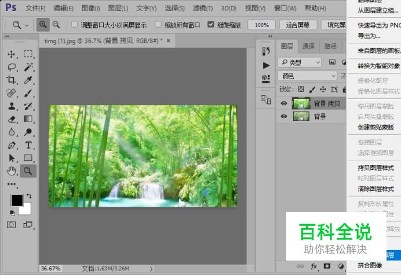Select the Dodge tool
The height and width of the screenshot is (275, 401).
tap(28, 132)
